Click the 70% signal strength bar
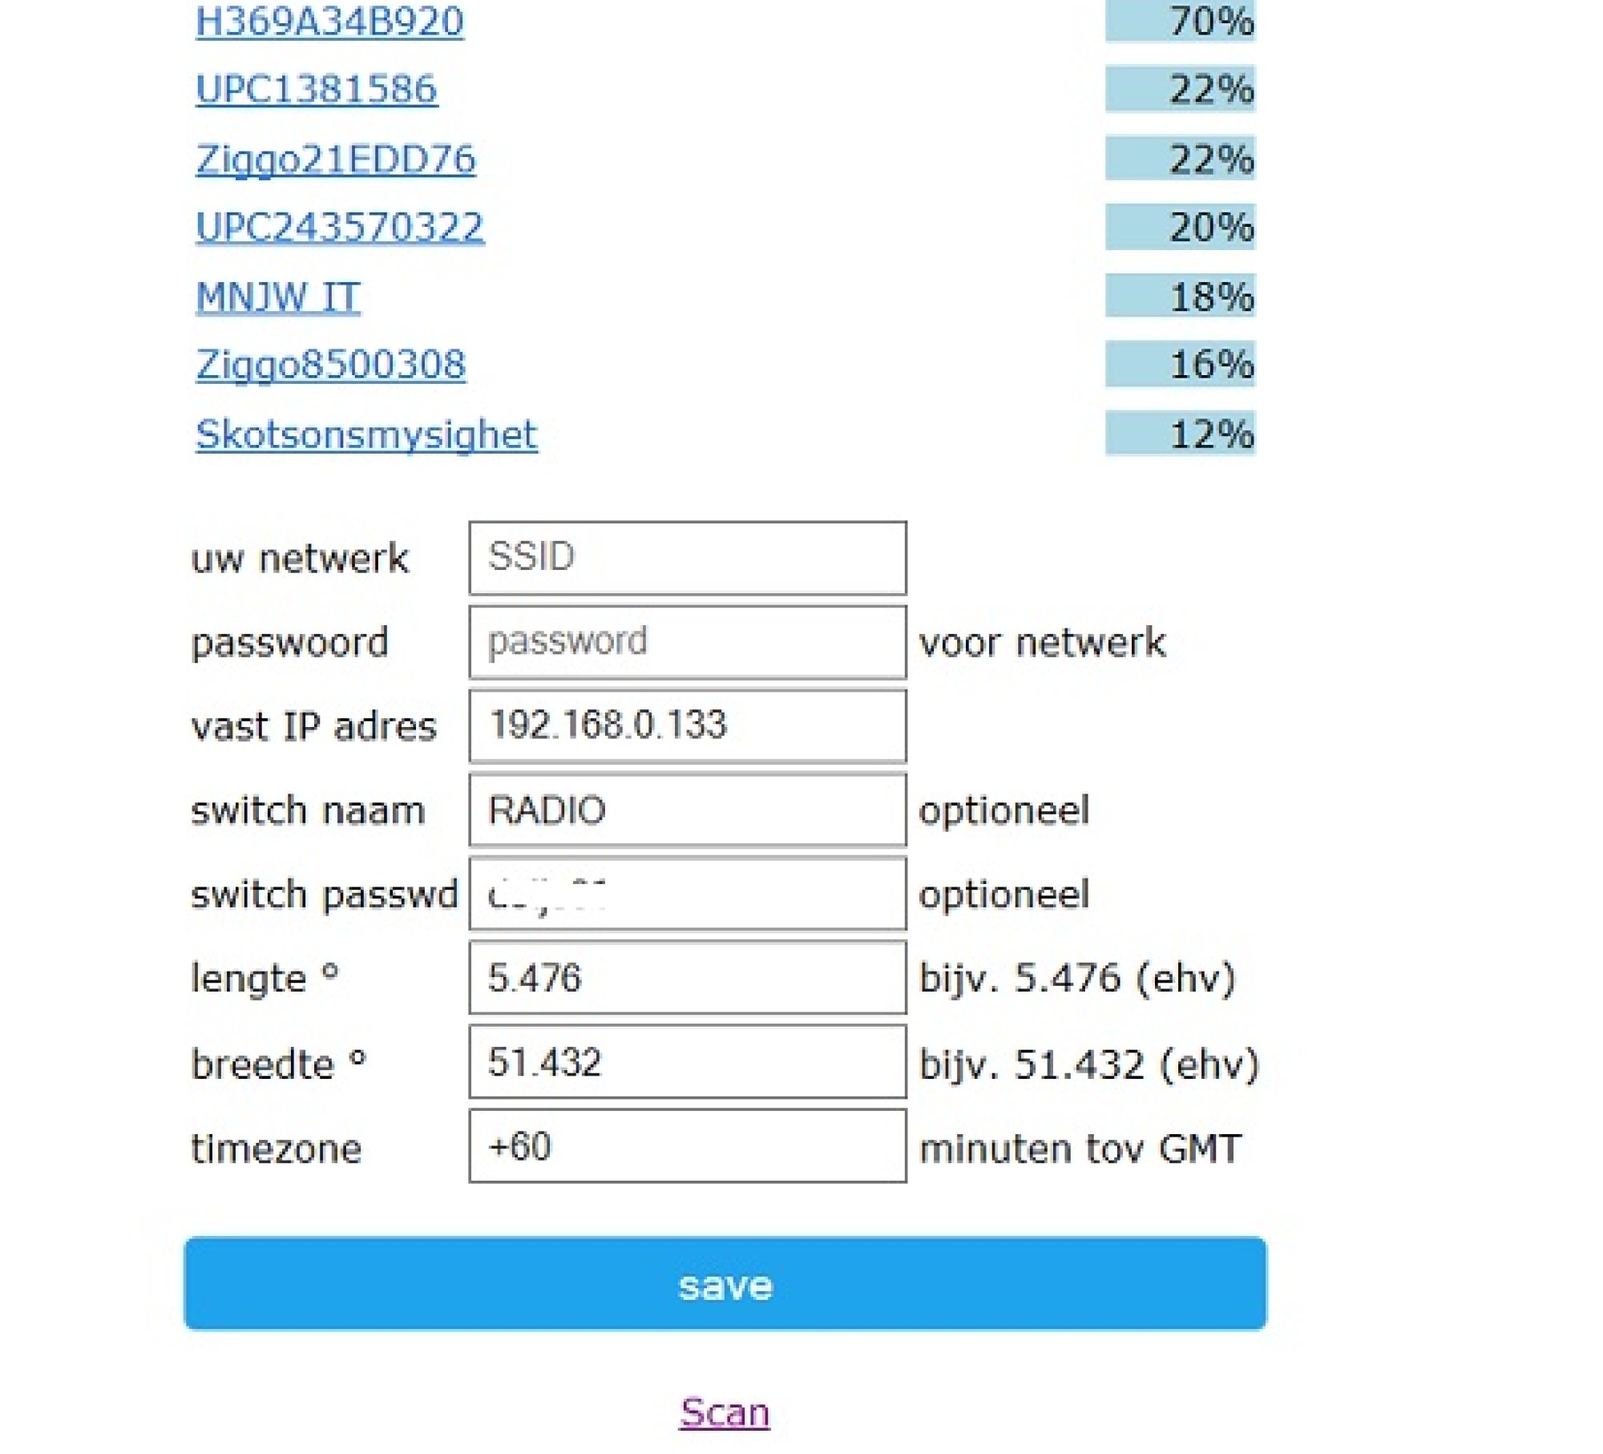The image size is (1603, 1454). (1180, 21)
